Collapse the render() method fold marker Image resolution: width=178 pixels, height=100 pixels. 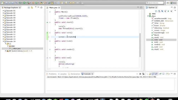(50, 49)
